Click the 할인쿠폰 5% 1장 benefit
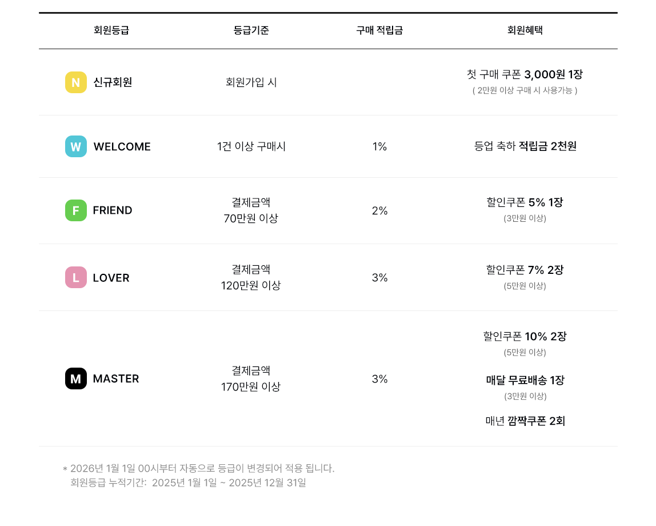The width and height of the screenshot is (656, 526). coord(525,202)
